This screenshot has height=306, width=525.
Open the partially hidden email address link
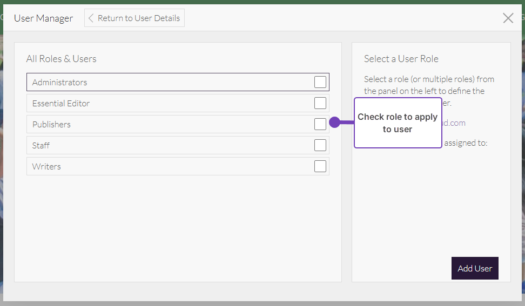454,123
